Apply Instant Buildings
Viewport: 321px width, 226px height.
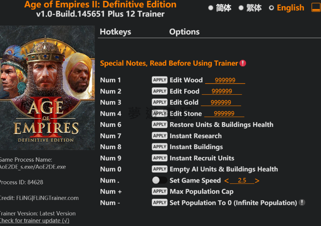pos(159,147)
